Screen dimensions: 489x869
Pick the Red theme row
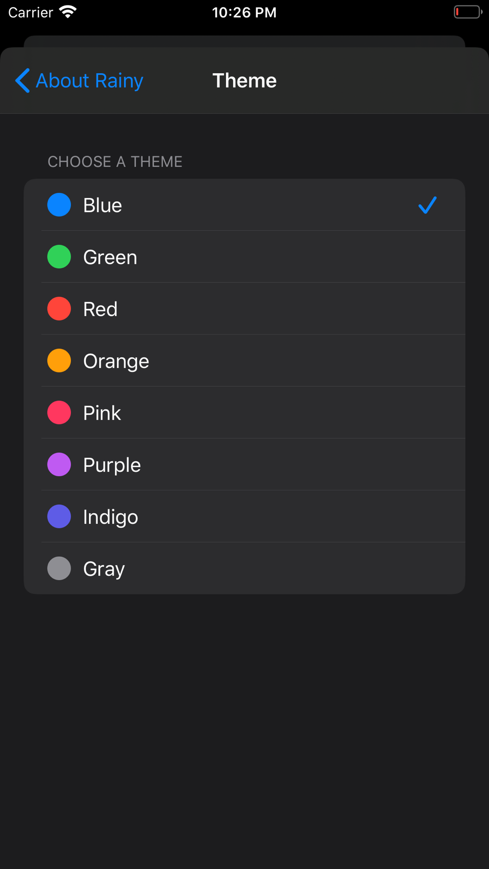click(244, 308)
